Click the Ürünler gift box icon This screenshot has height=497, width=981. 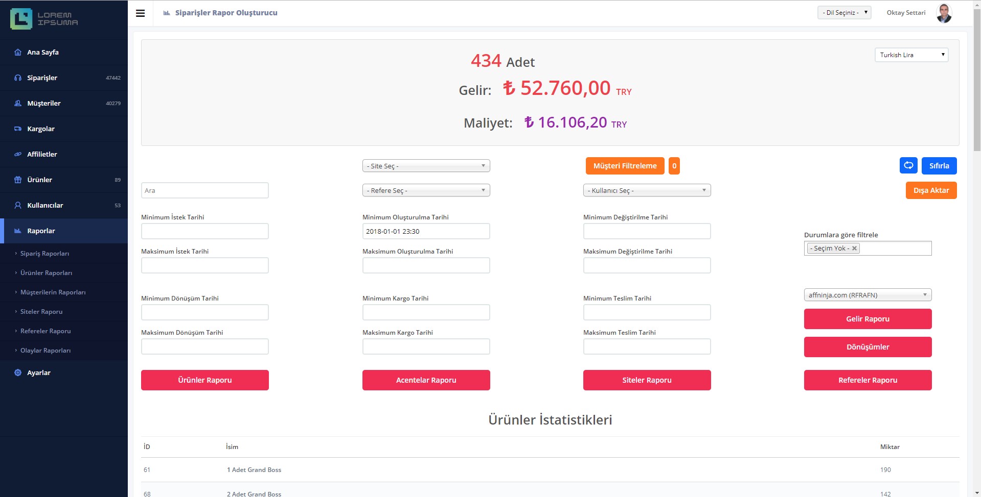[18, 180]
